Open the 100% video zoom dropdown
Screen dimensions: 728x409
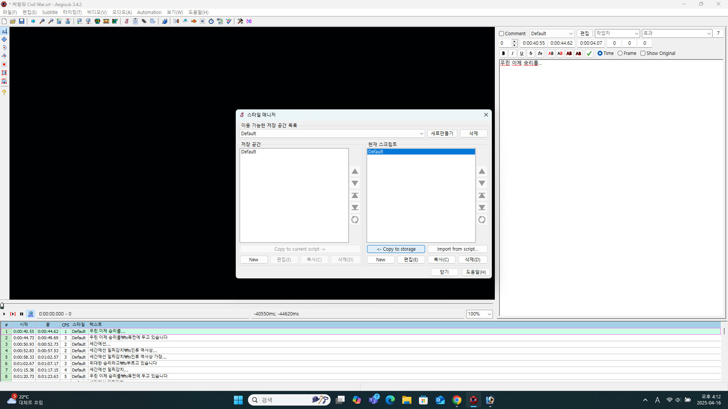[489, 314]
